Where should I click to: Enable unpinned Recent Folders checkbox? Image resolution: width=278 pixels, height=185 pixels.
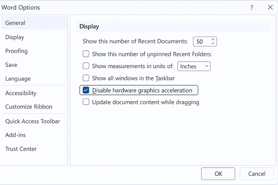pos(86,54)
